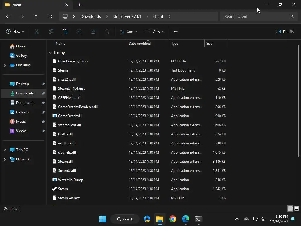Unpin Pictures from Quick access

[x=44, y=112]
